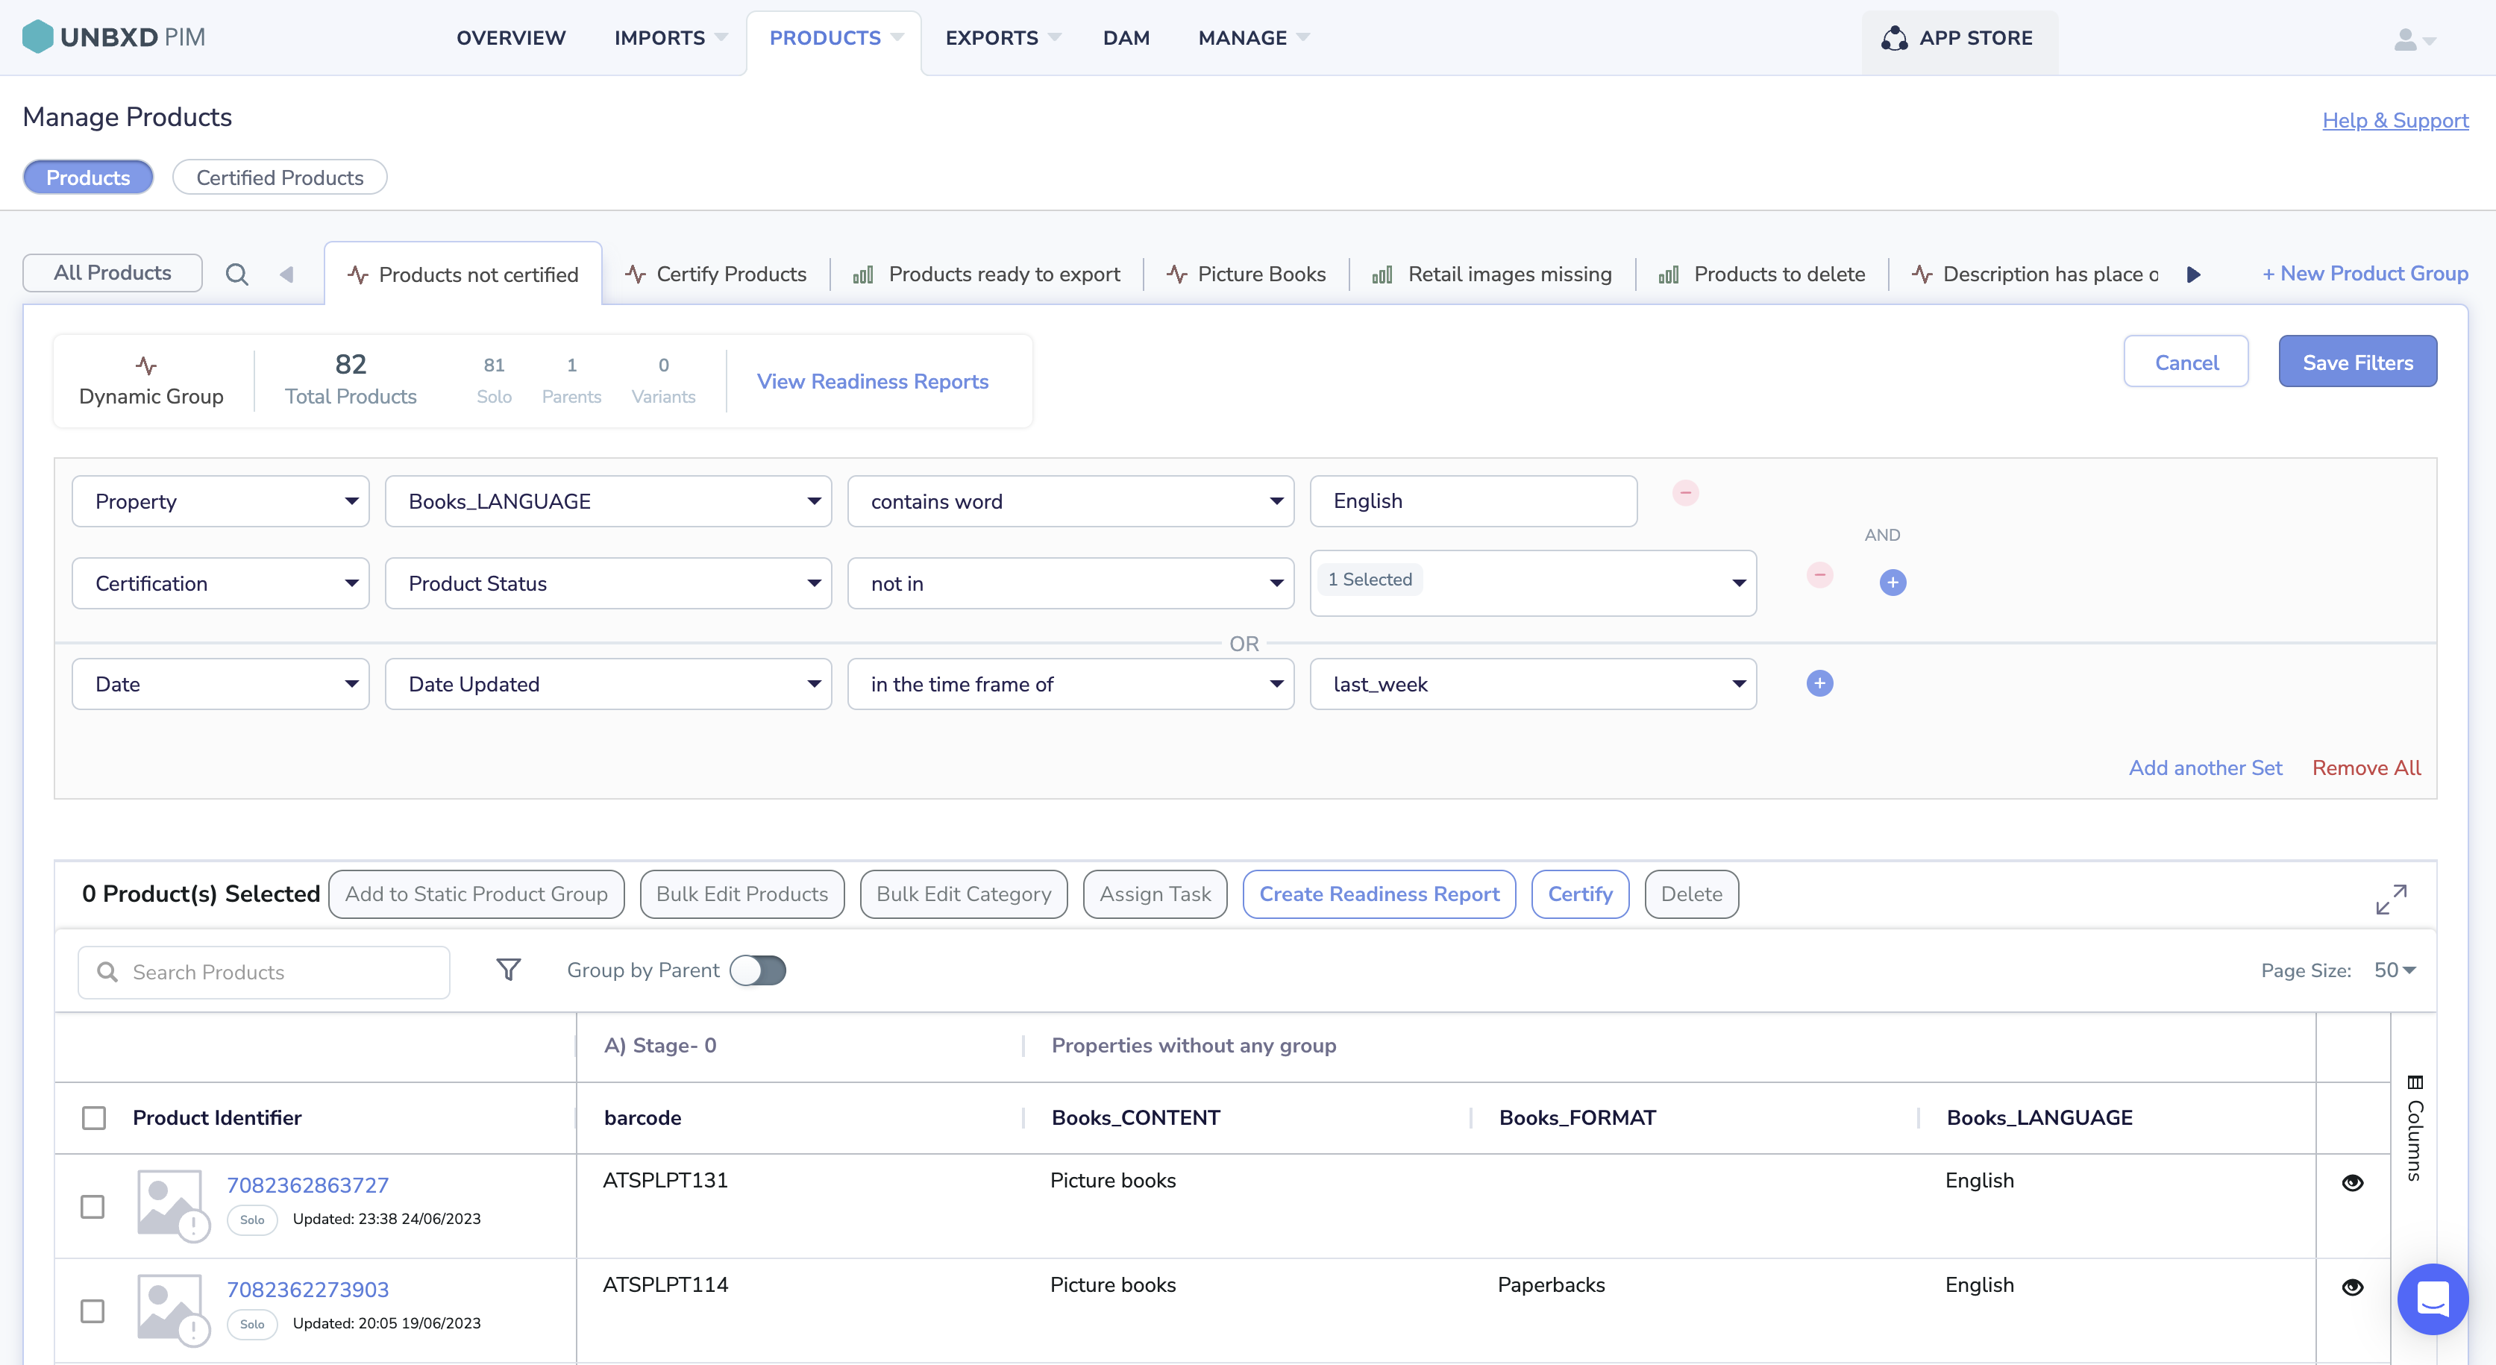The image size is (2496, 1365).
Task: Click Add another Set link
Action: click(x=2204, y=768)
